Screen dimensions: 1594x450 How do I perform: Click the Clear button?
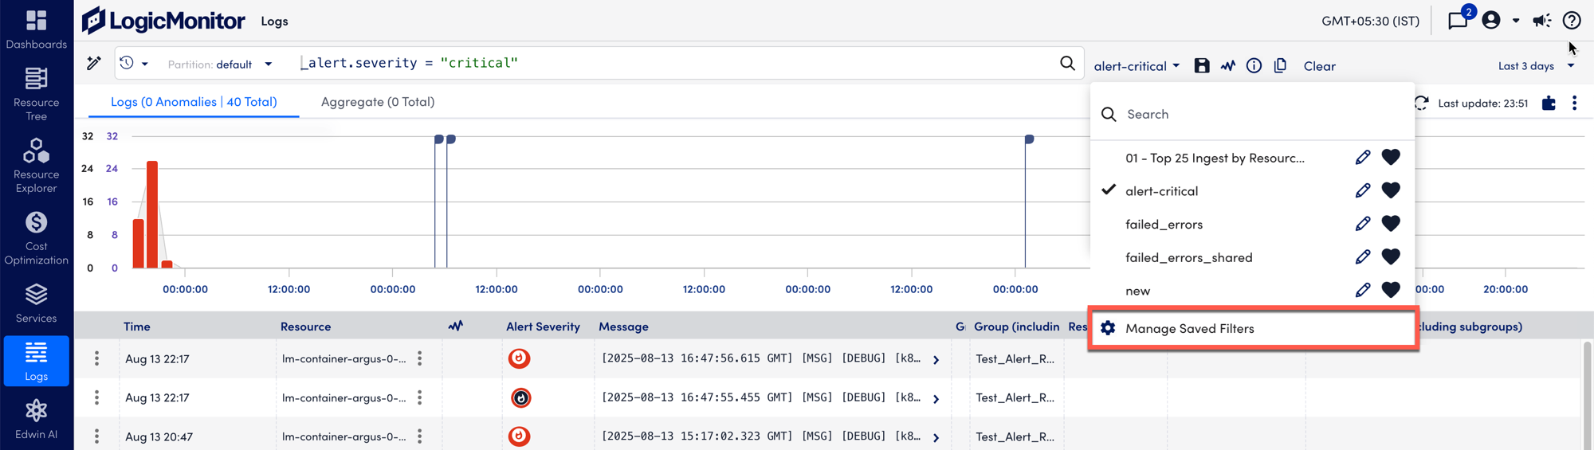1319,66
